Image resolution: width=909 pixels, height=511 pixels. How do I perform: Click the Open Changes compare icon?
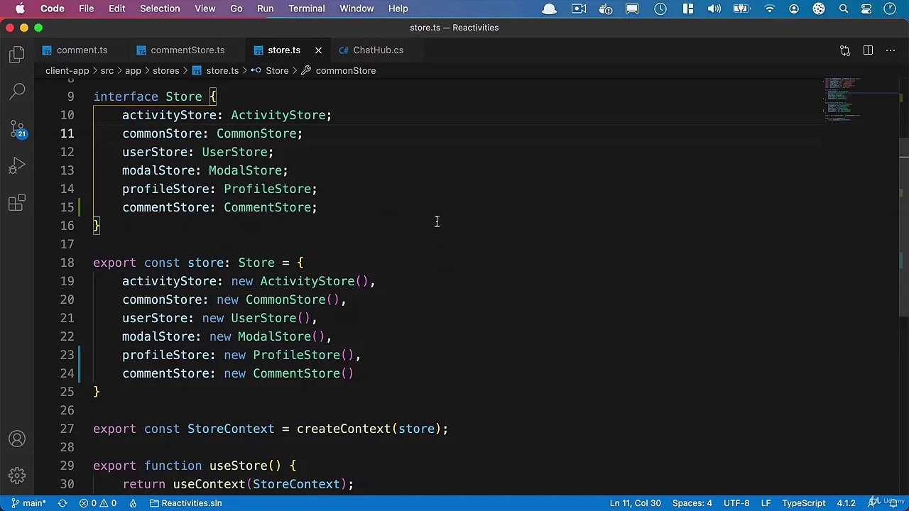tap(845, 50)
